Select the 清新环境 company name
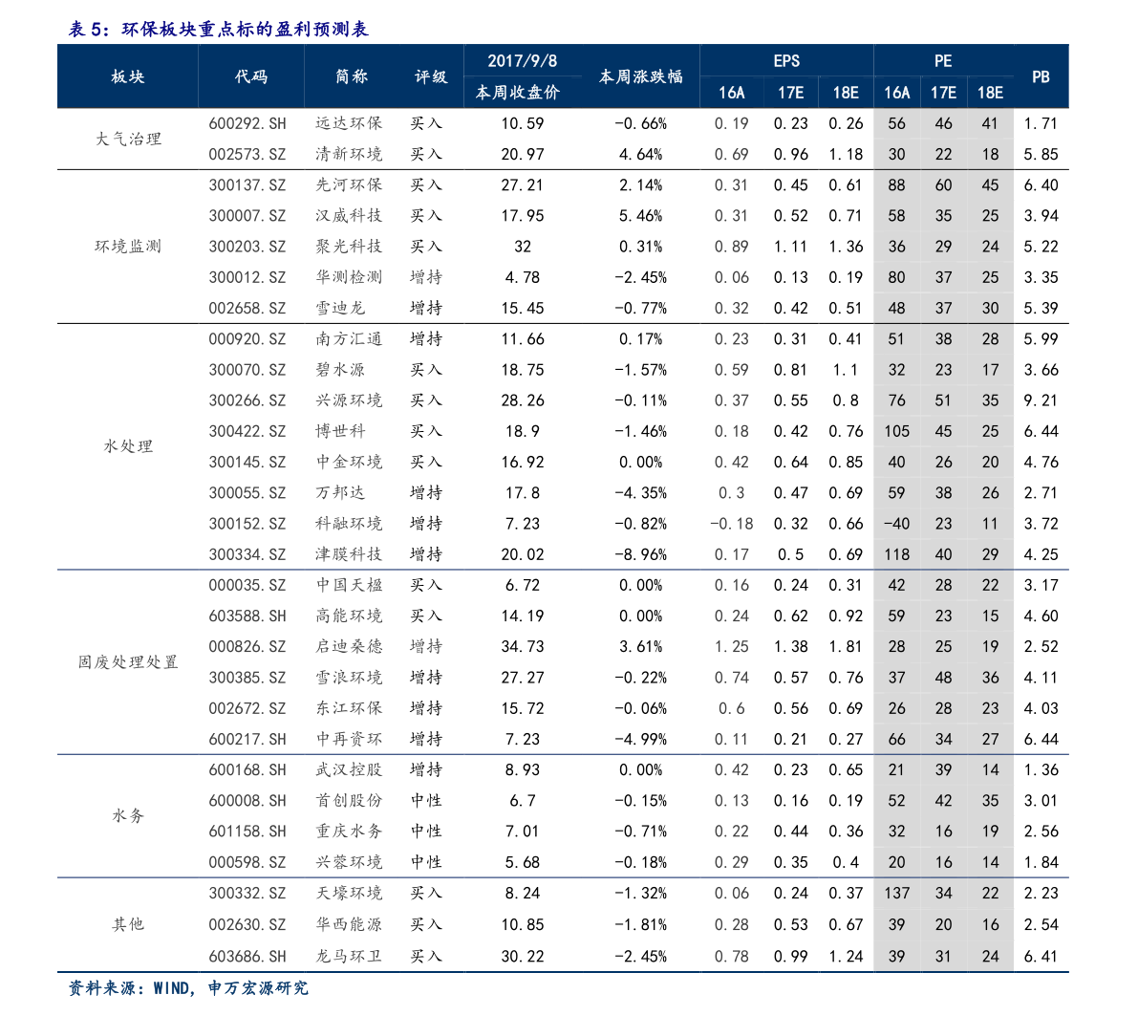Screen dimensions: 1138x1016 click(x=349, y=154)
